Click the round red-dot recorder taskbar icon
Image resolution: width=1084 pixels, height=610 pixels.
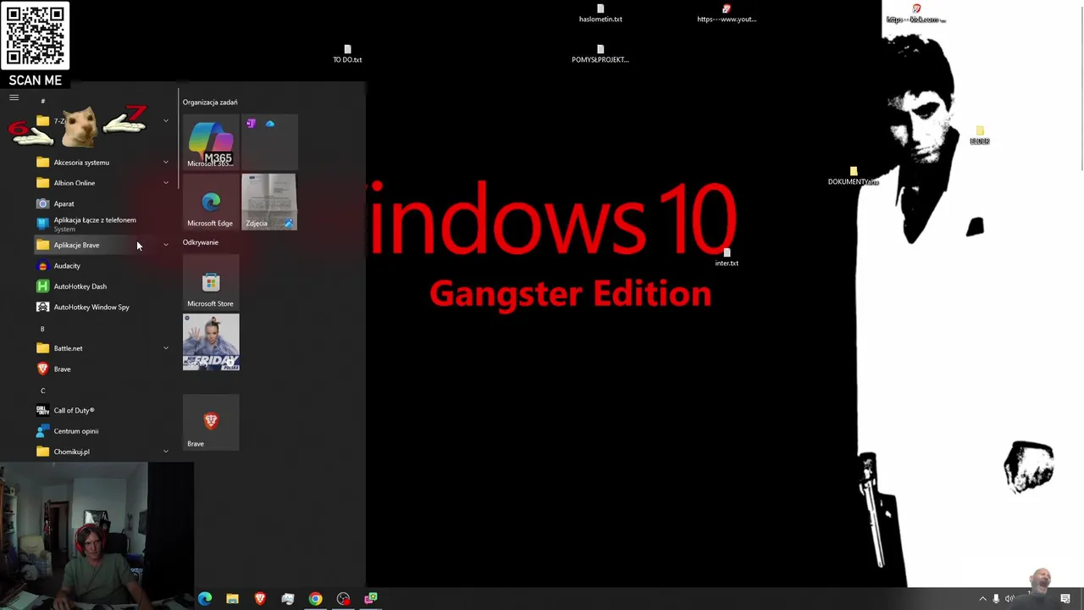(343, 599)
